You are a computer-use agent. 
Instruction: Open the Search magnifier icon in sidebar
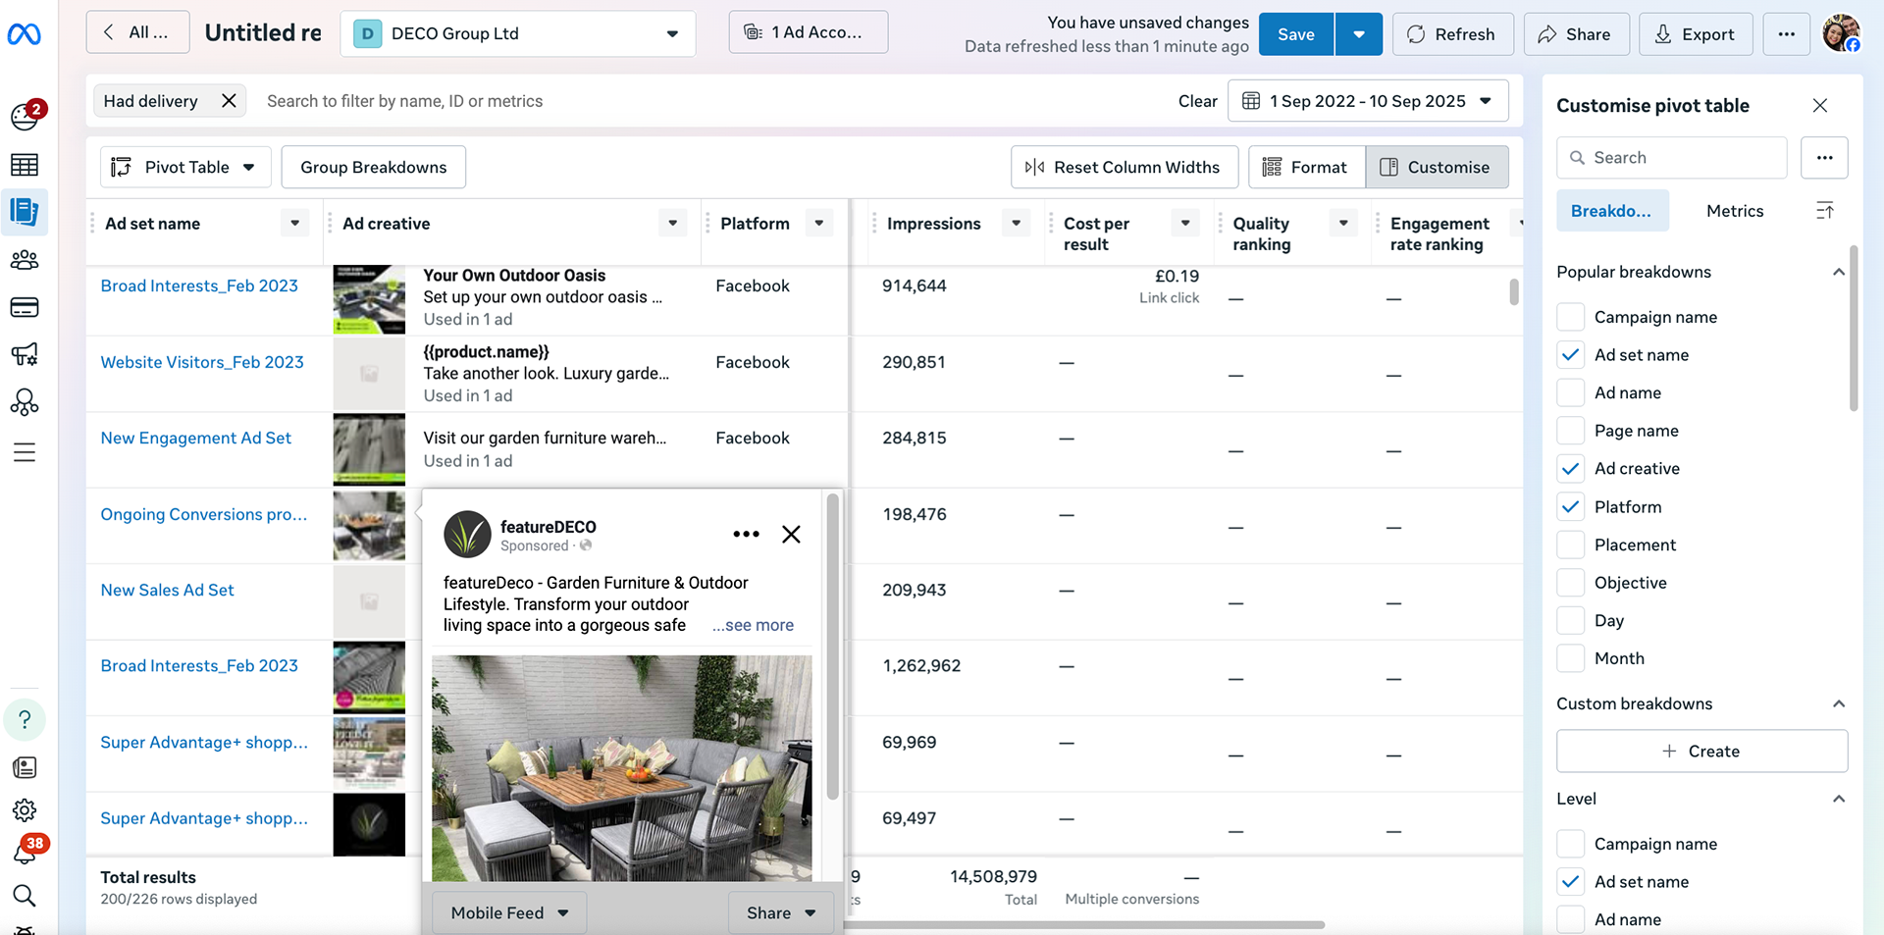[25, 895]
